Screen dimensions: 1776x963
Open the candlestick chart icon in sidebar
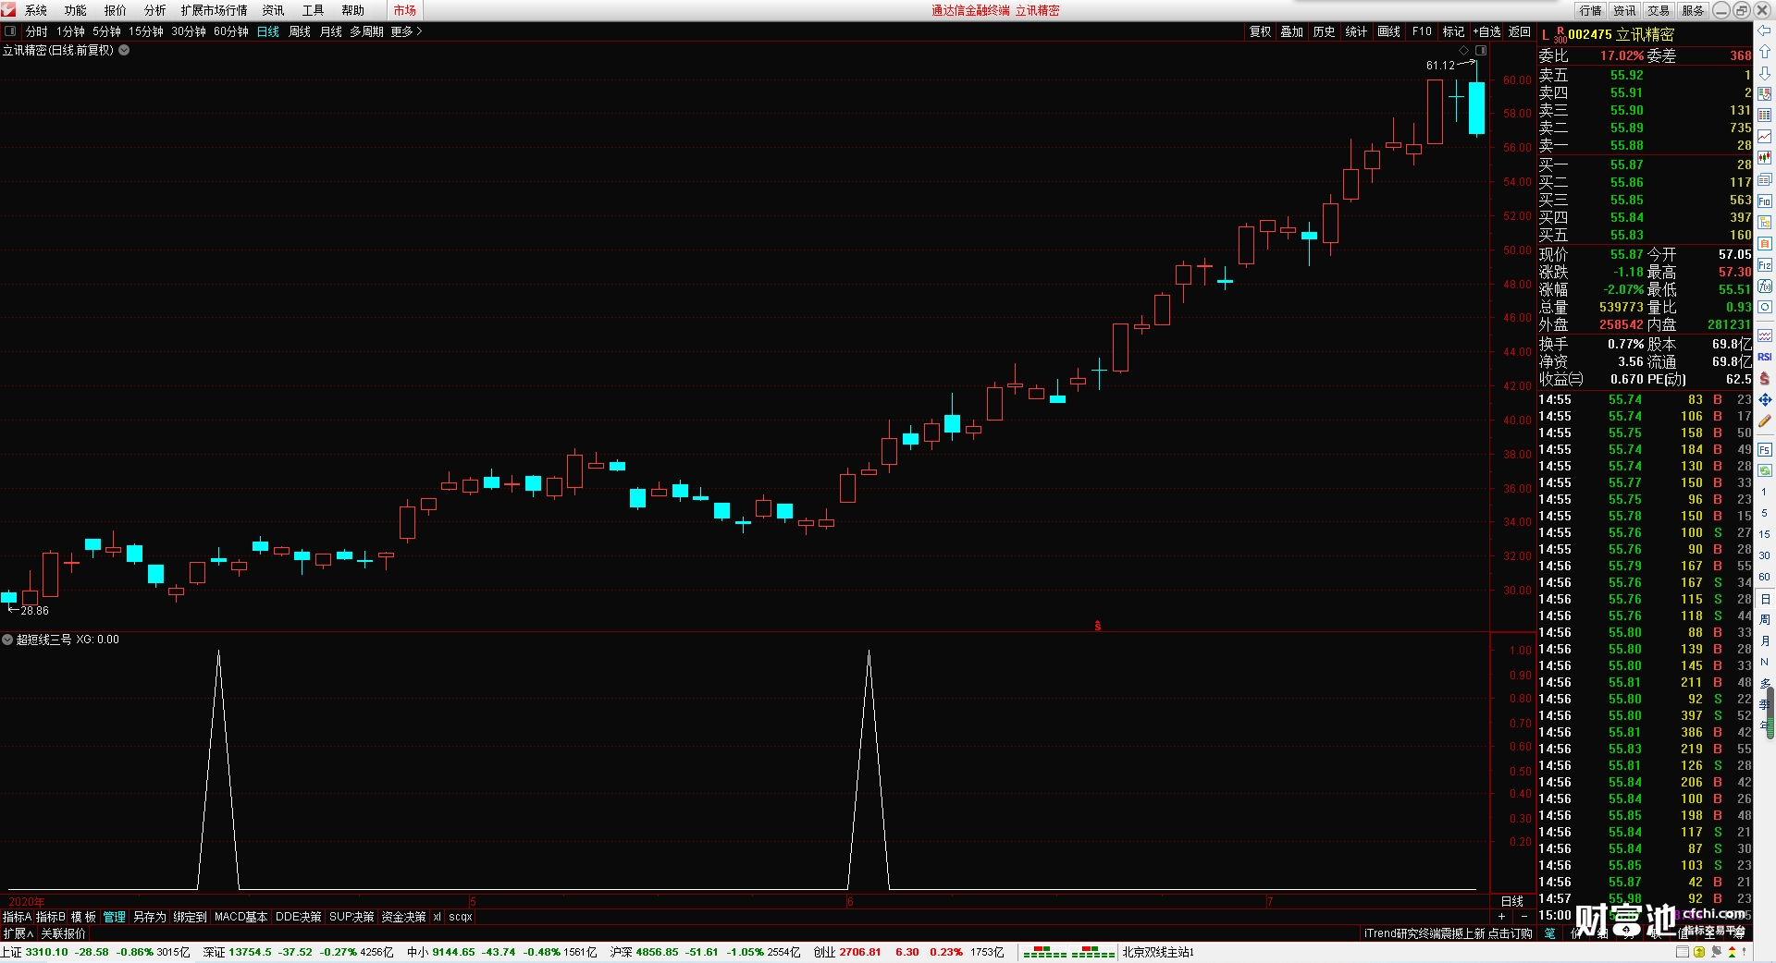click(x=1765, y=158)
